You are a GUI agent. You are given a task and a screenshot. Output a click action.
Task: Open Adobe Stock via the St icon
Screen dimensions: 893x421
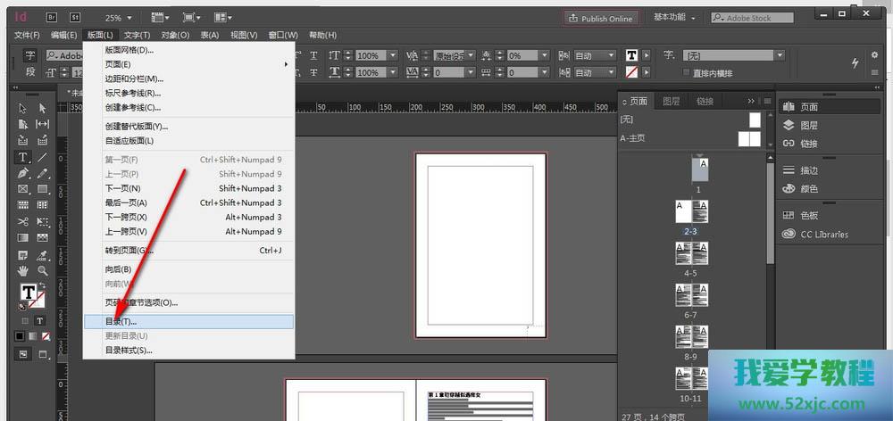click(x=73, y=17)
